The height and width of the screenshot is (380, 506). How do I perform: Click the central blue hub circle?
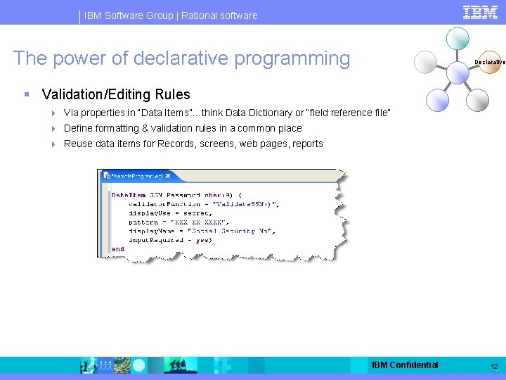tap(458, 72)
